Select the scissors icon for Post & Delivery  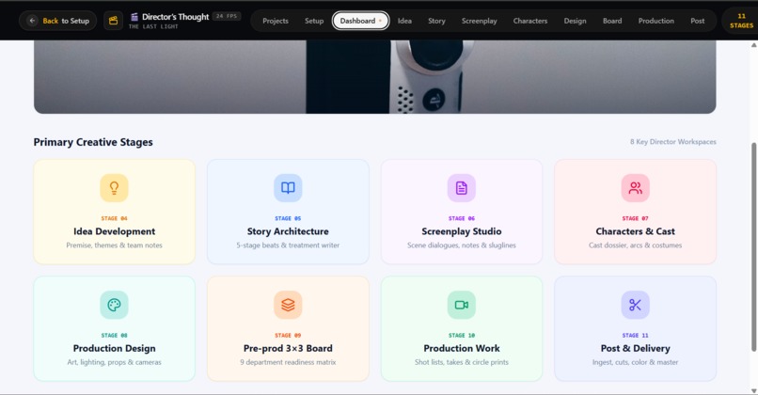635,305
